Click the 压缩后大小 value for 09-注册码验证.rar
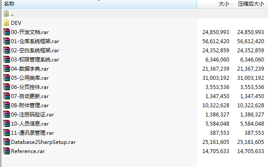Viewport: 268px width, 167px height. tap(252, 115)
